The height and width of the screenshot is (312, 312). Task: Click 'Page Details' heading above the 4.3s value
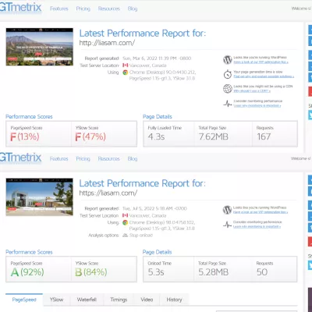pyautogui.click(x=158, y=116)
